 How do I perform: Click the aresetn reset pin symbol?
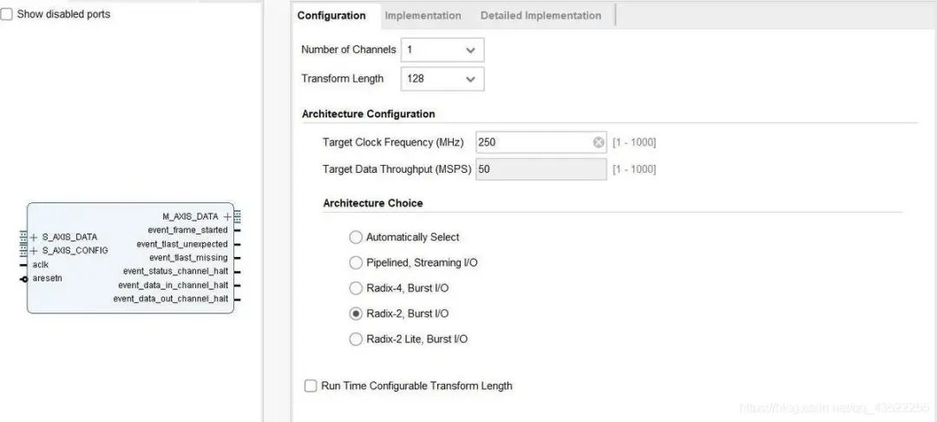click(x=24, y=279)
